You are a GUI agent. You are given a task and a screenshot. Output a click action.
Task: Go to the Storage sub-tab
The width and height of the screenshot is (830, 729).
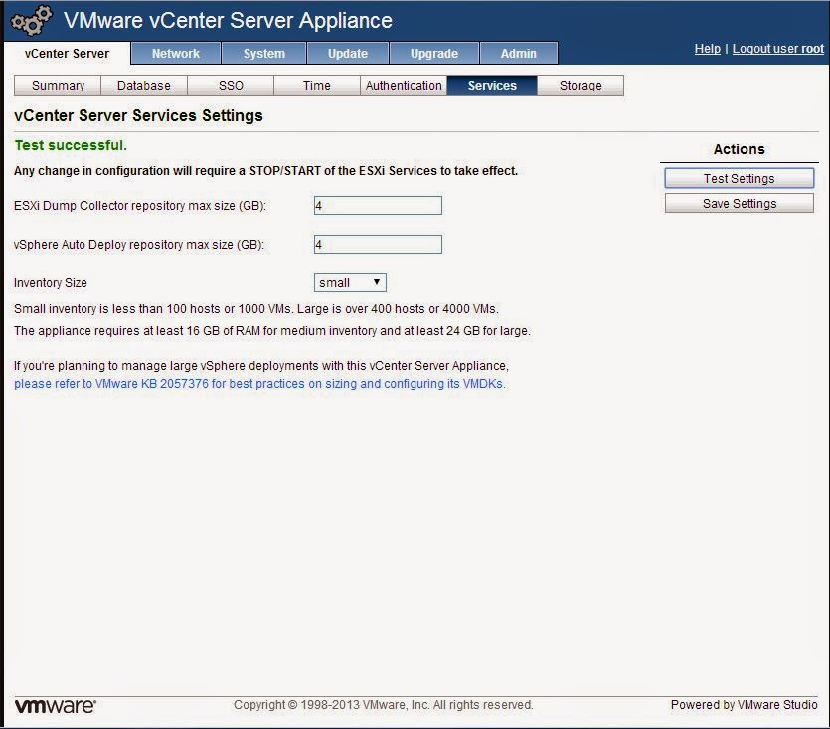[x=581, y=86]
